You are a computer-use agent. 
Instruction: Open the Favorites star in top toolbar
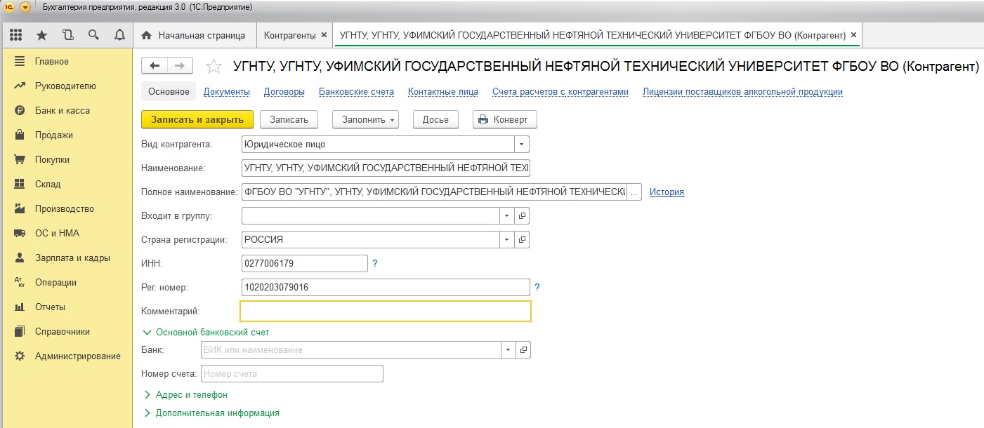(x=41, y=35)
